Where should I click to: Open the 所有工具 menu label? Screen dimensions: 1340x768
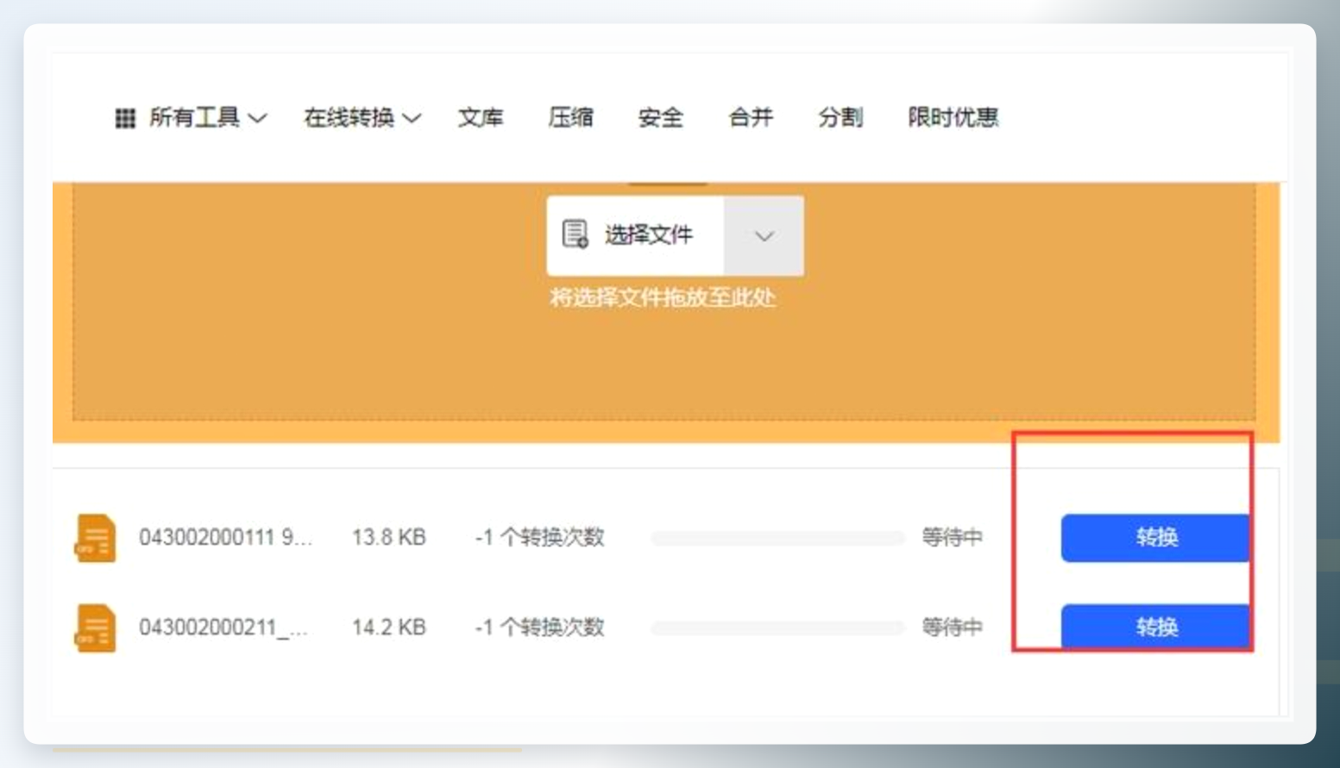(x=194, y=117)
